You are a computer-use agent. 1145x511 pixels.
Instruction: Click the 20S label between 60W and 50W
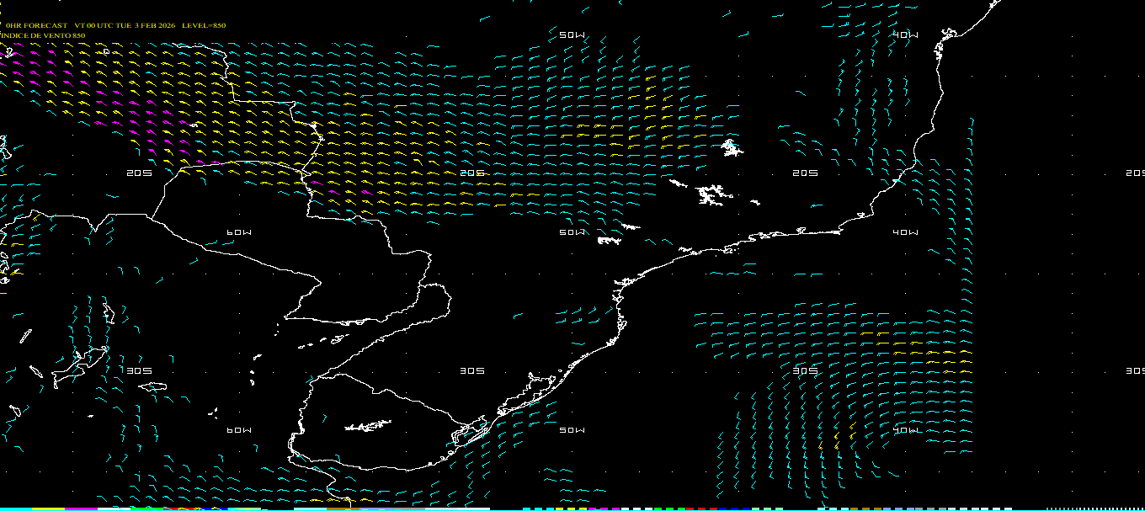472,173
